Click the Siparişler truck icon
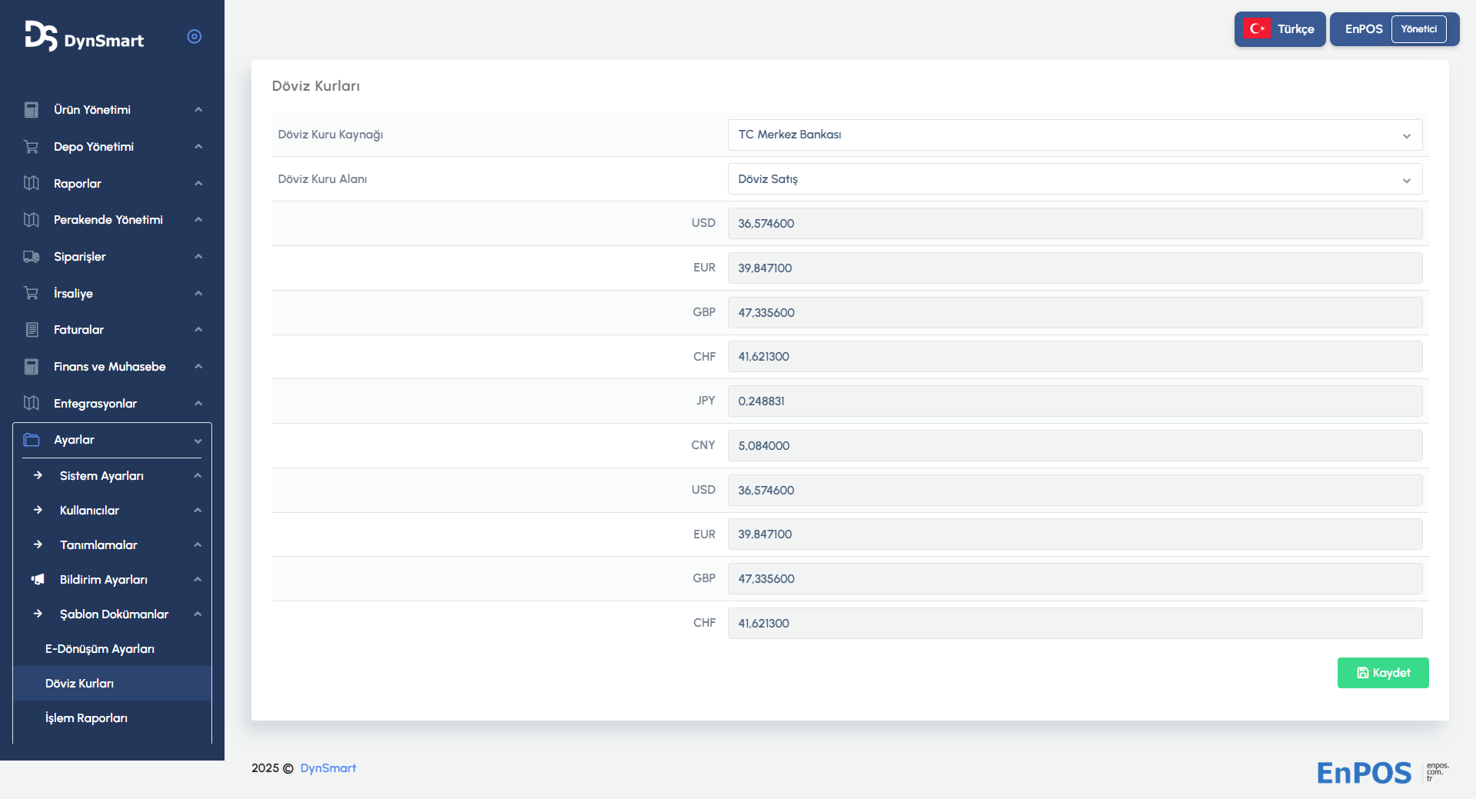The height and width of the screenshot is (799, 1476). click(32, 257)
